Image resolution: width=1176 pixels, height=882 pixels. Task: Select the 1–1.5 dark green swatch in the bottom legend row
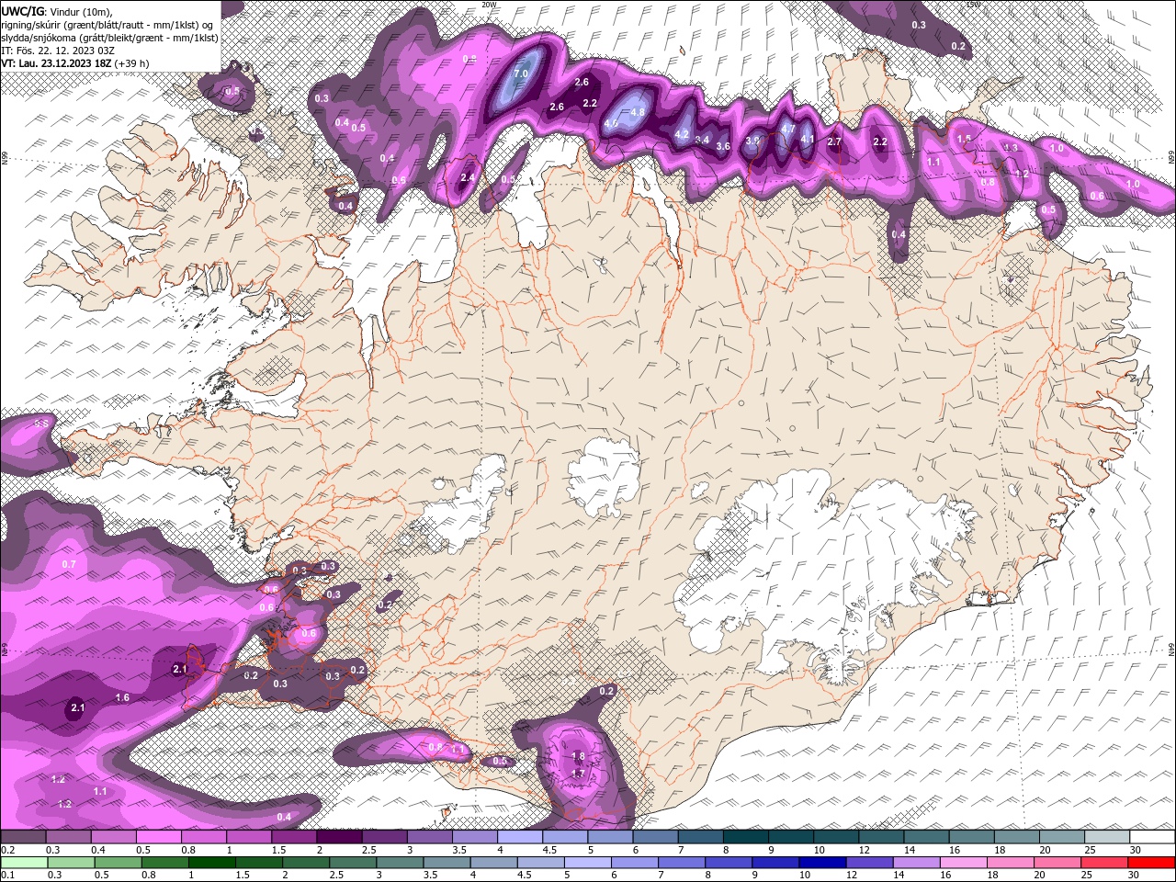(x=211, y=863)
